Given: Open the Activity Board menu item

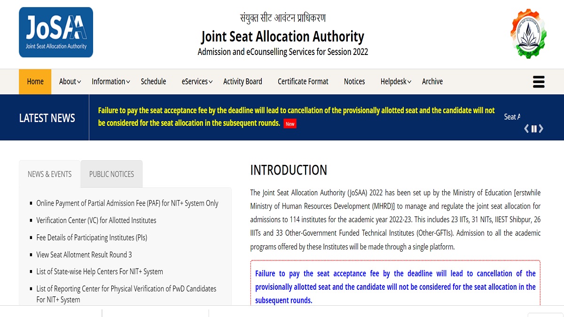Looking at the screenshot, I should [x=243, y=82].
